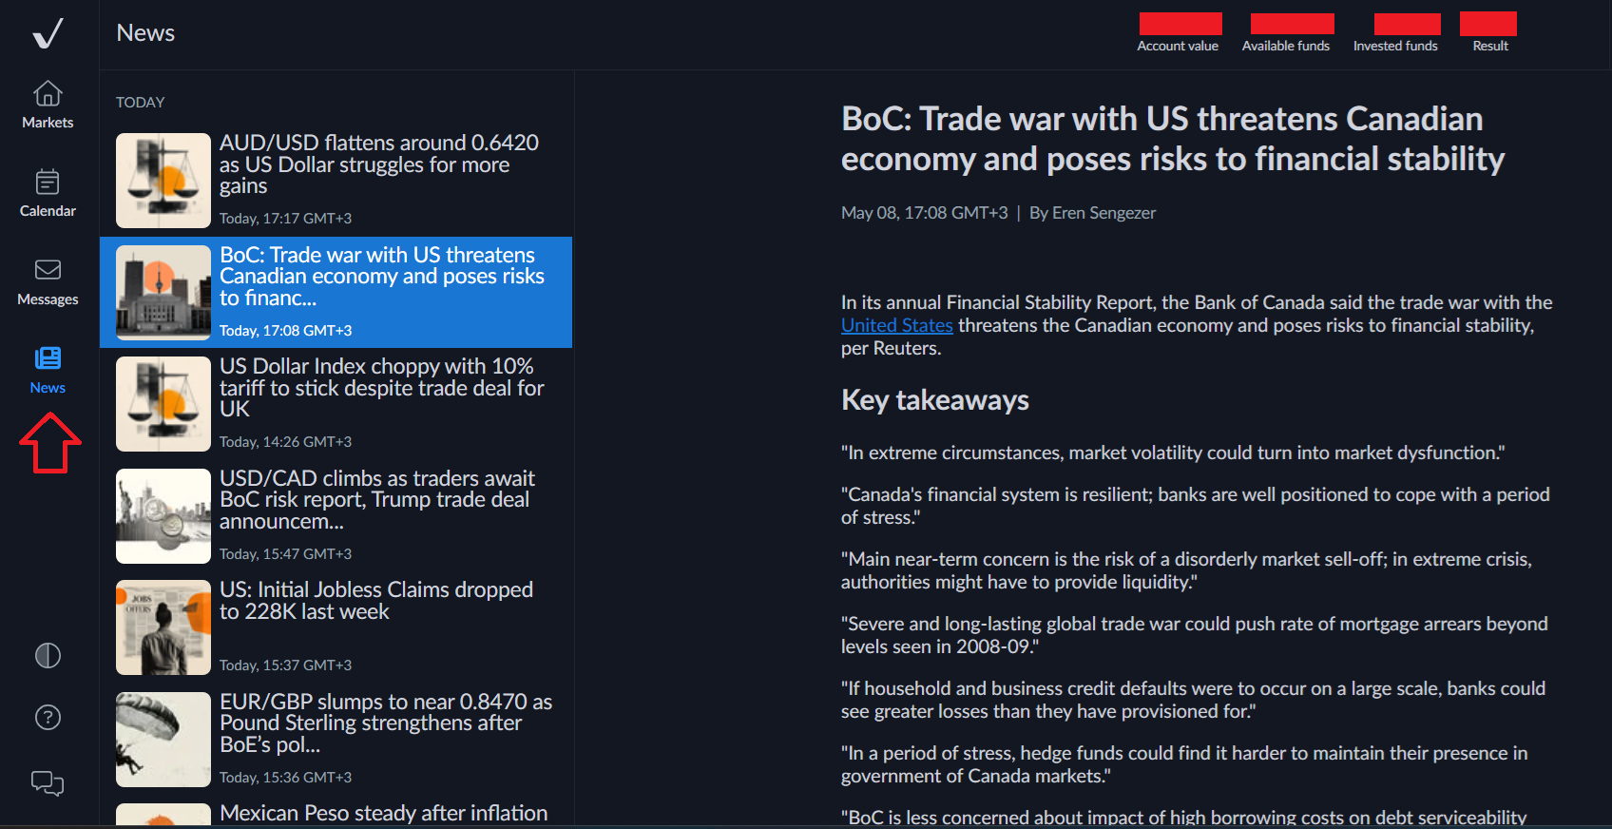
Task: Open the USD/CAD climbs news headline
Action: 376,499
